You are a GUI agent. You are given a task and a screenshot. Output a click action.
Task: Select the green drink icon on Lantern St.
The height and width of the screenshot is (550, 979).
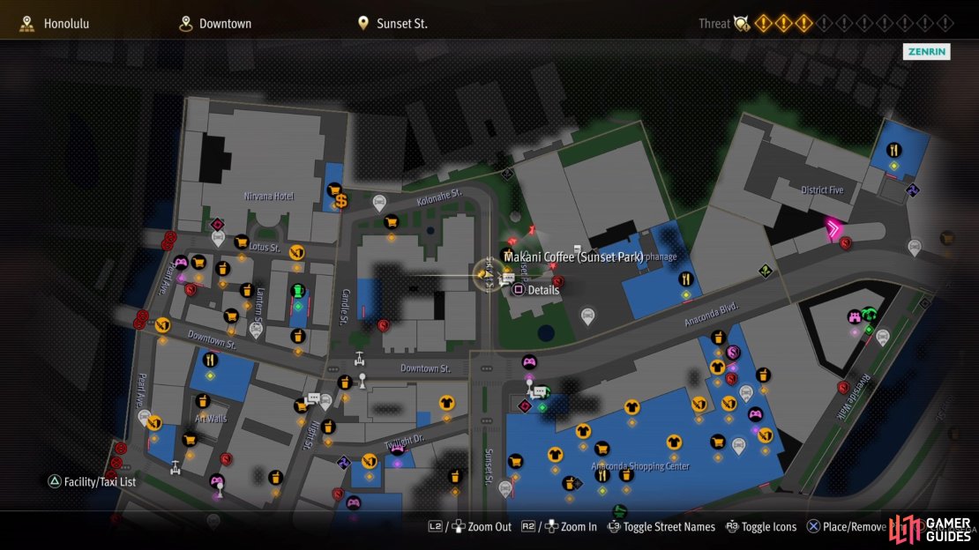[x=298, y=292]
